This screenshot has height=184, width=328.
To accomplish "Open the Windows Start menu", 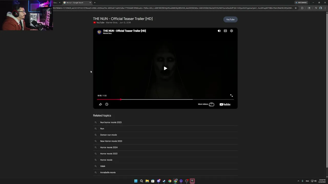I will 136,181.
